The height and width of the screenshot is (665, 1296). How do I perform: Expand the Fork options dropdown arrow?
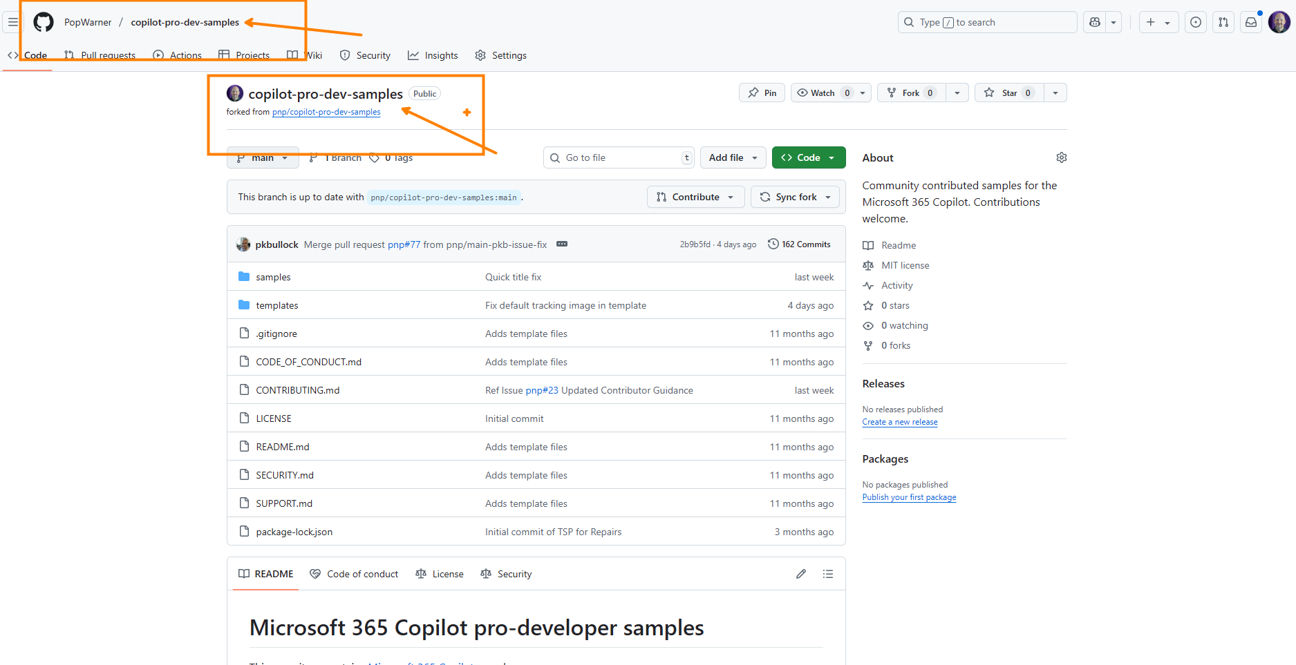click(x=957, y=93)
